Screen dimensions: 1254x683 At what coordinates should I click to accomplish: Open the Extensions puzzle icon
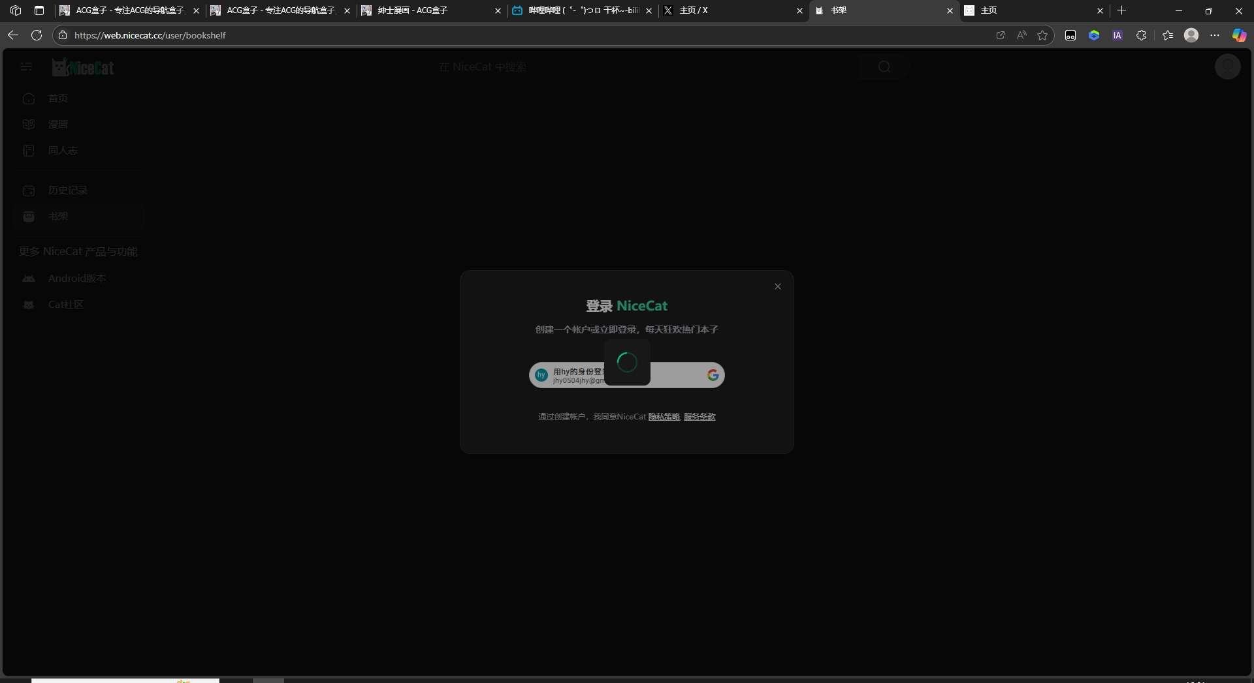pos(1141,35)
